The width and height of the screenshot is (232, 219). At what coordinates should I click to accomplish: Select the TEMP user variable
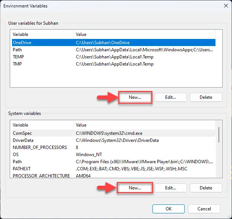coord(114,57)
